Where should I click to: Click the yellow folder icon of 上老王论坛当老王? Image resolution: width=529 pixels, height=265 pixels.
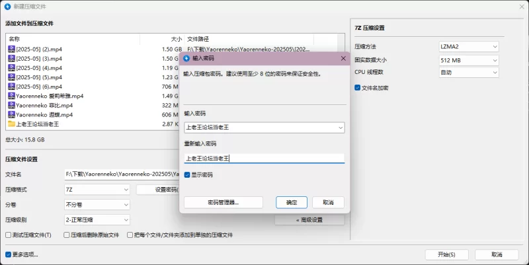[x=11, y=124]
